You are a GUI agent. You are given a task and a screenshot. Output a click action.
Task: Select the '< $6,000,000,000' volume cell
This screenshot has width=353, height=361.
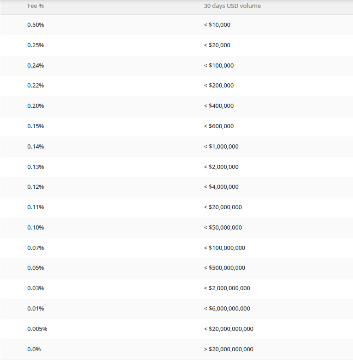[227, 309]
